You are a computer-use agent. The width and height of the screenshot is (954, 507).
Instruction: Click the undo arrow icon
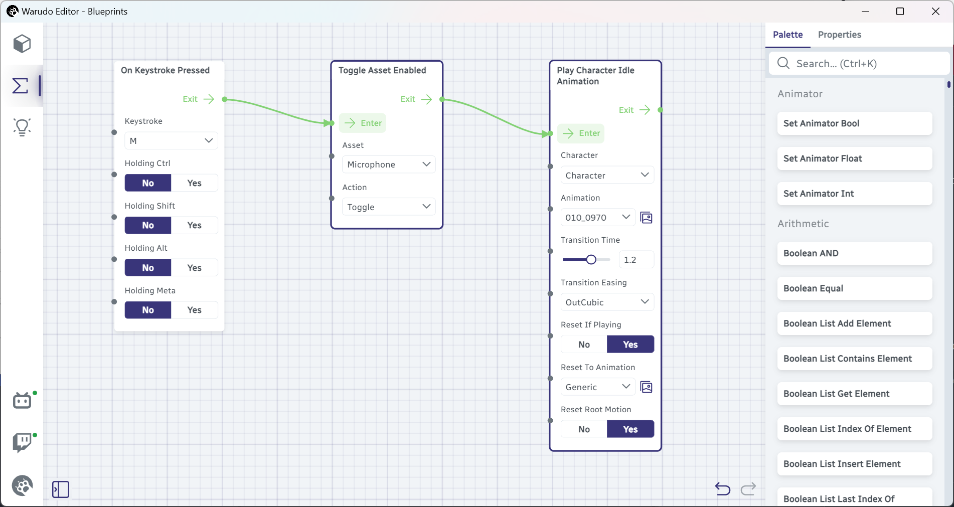point(723,488)
